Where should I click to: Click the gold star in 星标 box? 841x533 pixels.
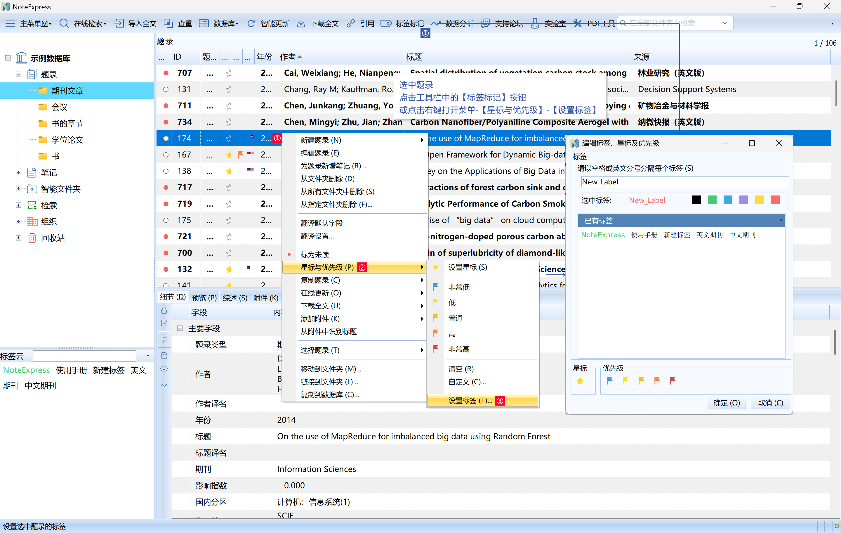click(580, 381)
